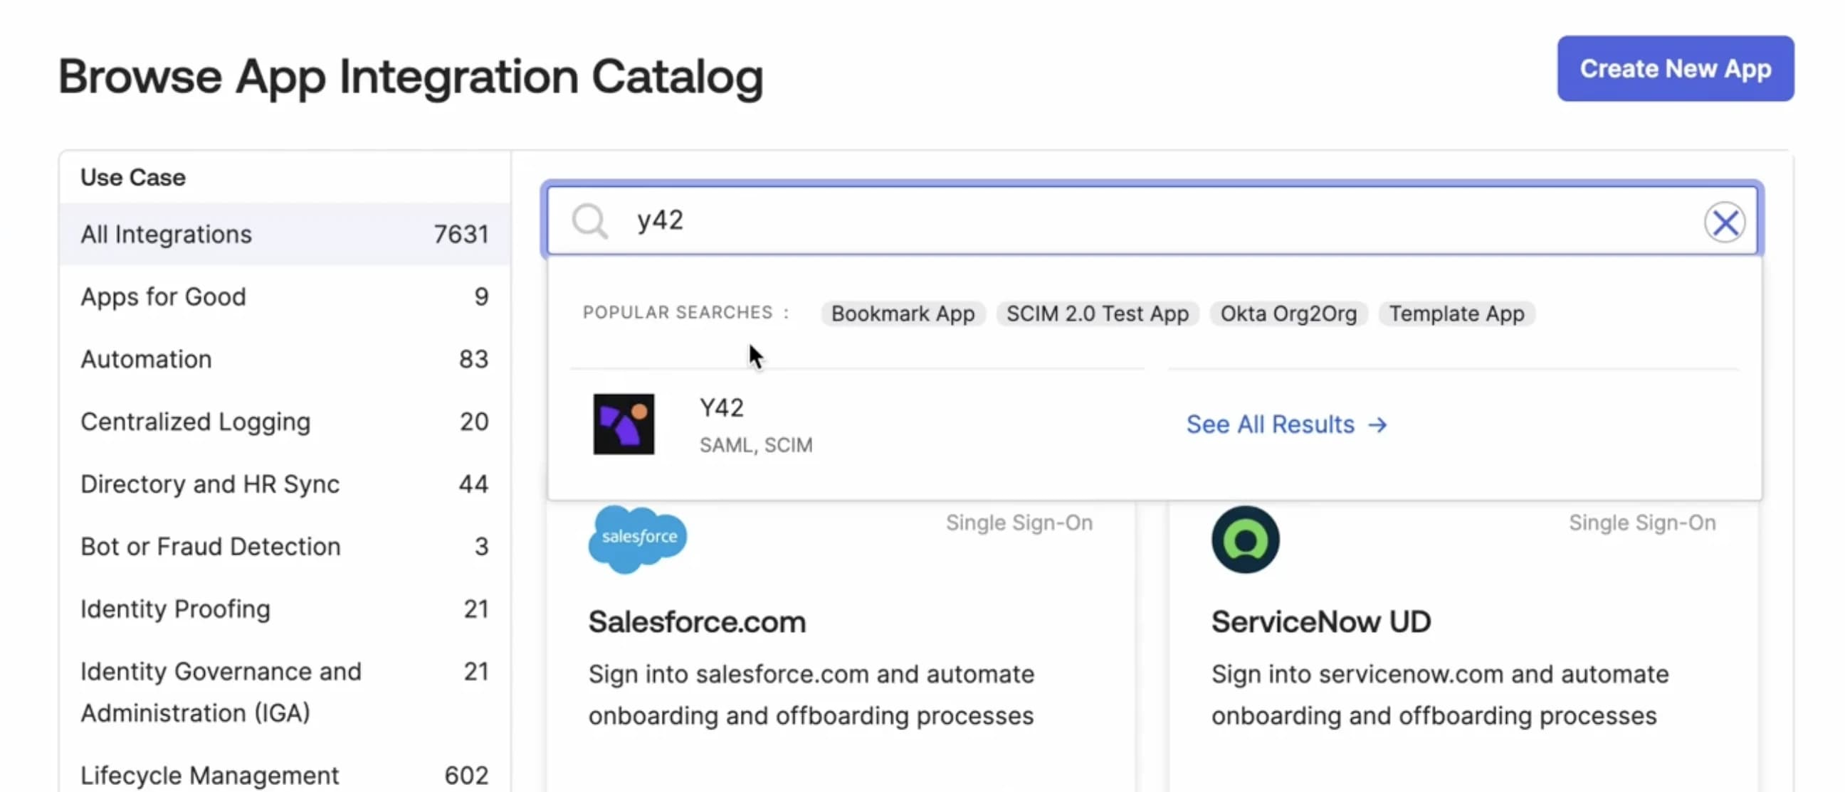Click the magnifying glass search icon
The height and width of the screenshot is (792, 1845).
[x=589, y=221]
